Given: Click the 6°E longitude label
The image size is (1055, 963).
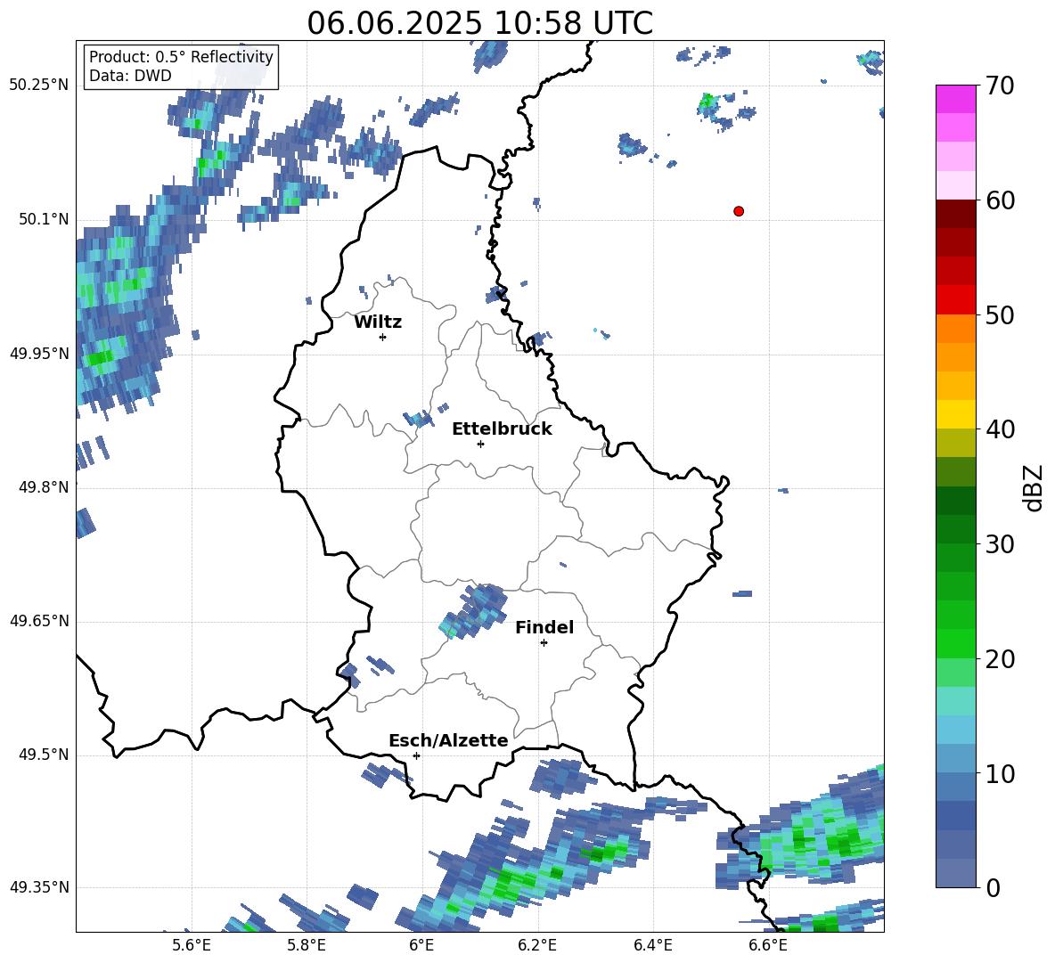Looking at the screenshot, I should click(x=421, y=946).
